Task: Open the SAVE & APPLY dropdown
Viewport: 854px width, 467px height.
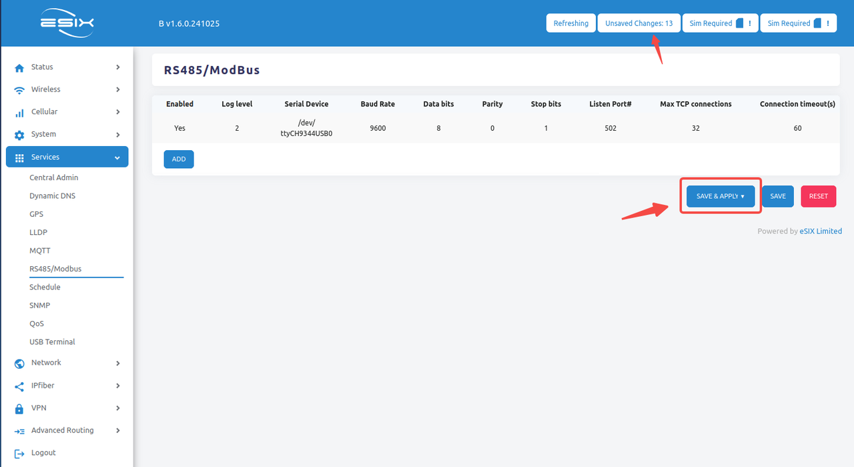Action: (721, 196)
